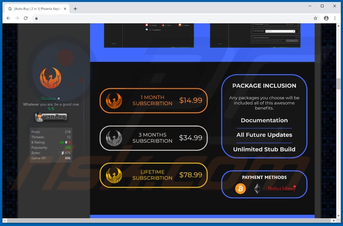This screenshot has width=343, height=226.
Task: Open the left application screenshot thumbnail
Action: tap(148, 35)
